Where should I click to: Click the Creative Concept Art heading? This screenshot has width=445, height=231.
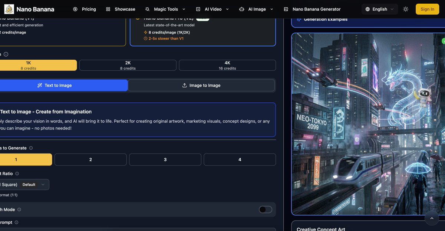coord(321,229)
